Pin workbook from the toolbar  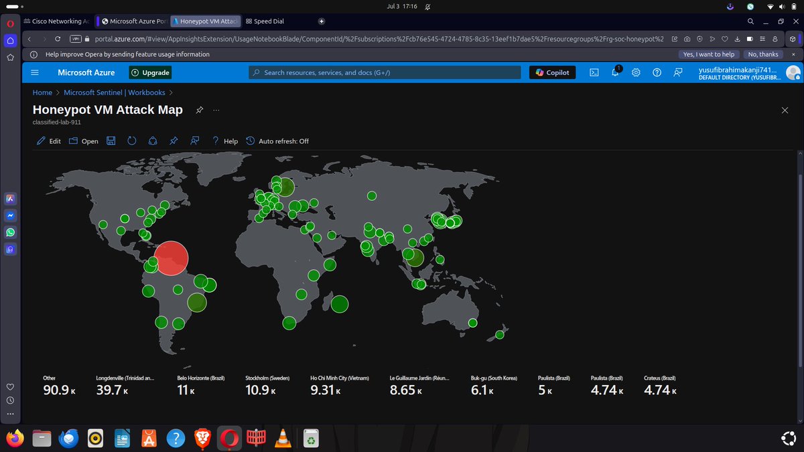pyautogui.click(x=174, y=141)
